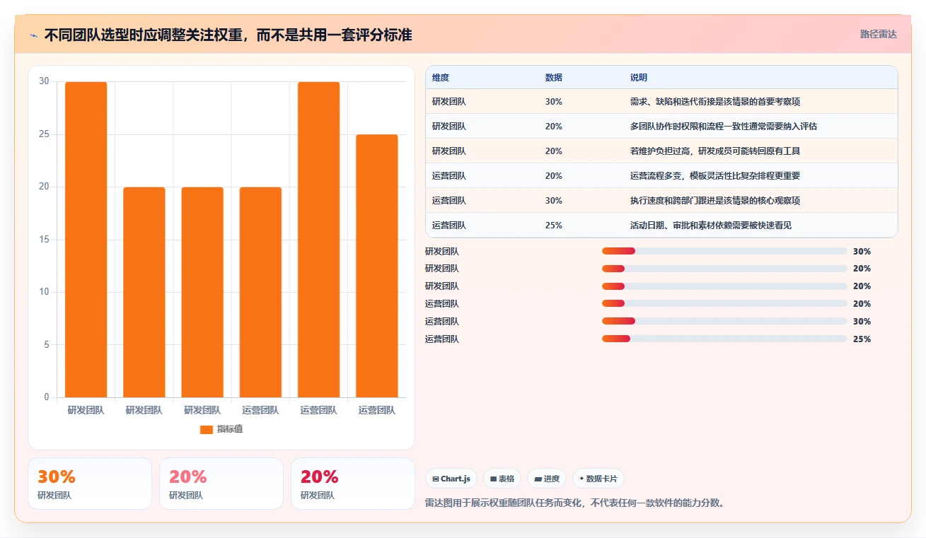Click the 研发团队 chart bar at value 30
Image resolution: width=926 pixels, height=538 pixels.
pyautogui.click(x=86, y=240)
